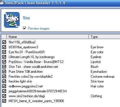Image resolution: width=120 pixels, height=107 pixels.
Task: Uncheck the Preview images checkbox
Action: 24,28
